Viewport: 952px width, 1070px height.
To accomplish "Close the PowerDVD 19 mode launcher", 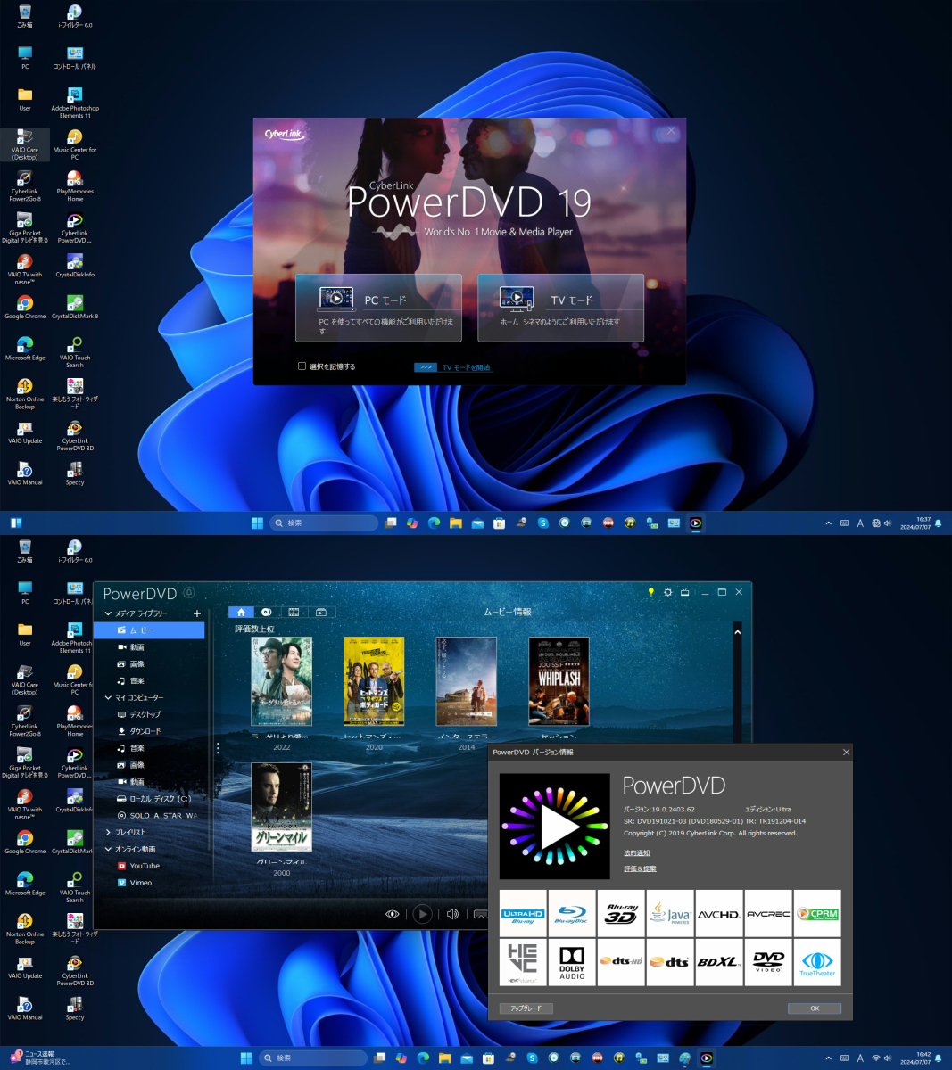I will click(x=672, y=131).
